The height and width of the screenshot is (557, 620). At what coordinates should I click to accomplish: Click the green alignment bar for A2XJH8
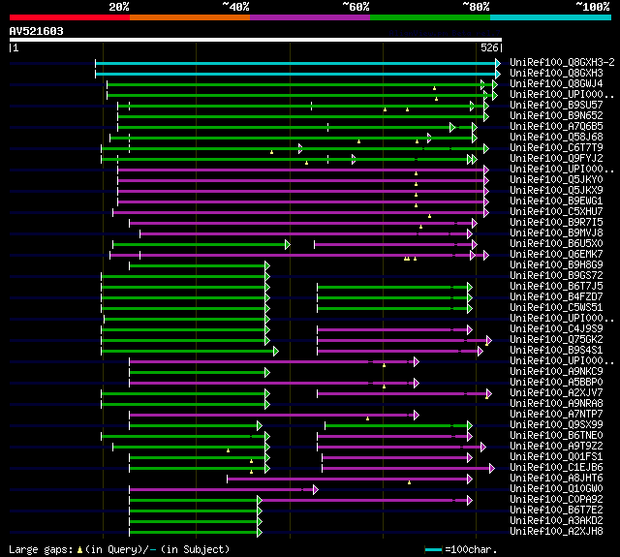[x=196, y=533]
